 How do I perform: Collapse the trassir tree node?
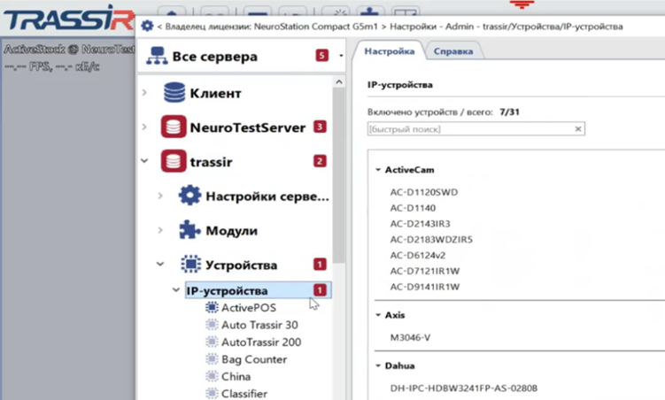[x=144, y=161]
